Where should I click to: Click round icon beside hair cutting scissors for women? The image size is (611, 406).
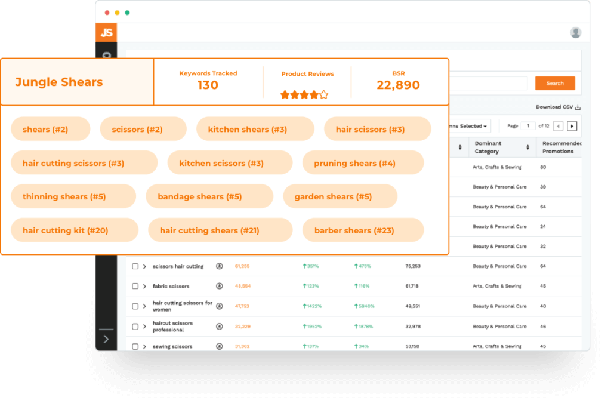click(x=220, y=306)
